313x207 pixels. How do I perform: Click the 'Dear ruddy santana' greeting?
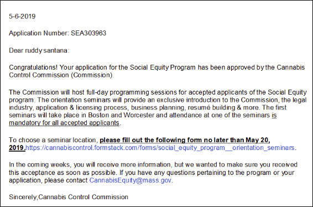(39, 50)
